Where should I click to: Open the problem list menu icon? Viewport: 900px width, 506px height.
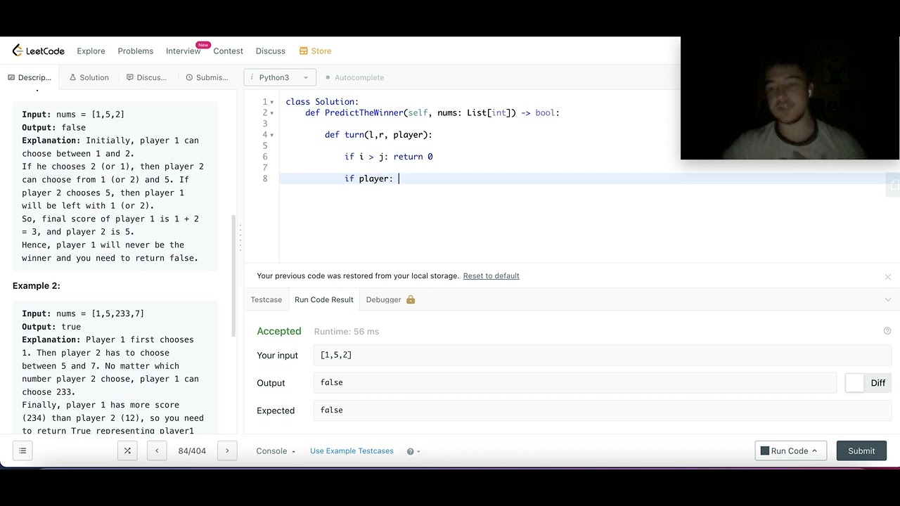(x=22, y=450)
